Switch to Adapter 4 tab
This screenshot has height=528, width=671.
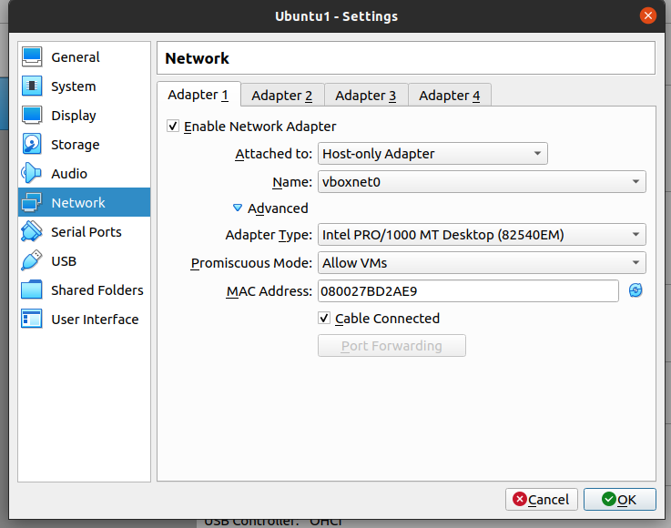tap(449, 96)
